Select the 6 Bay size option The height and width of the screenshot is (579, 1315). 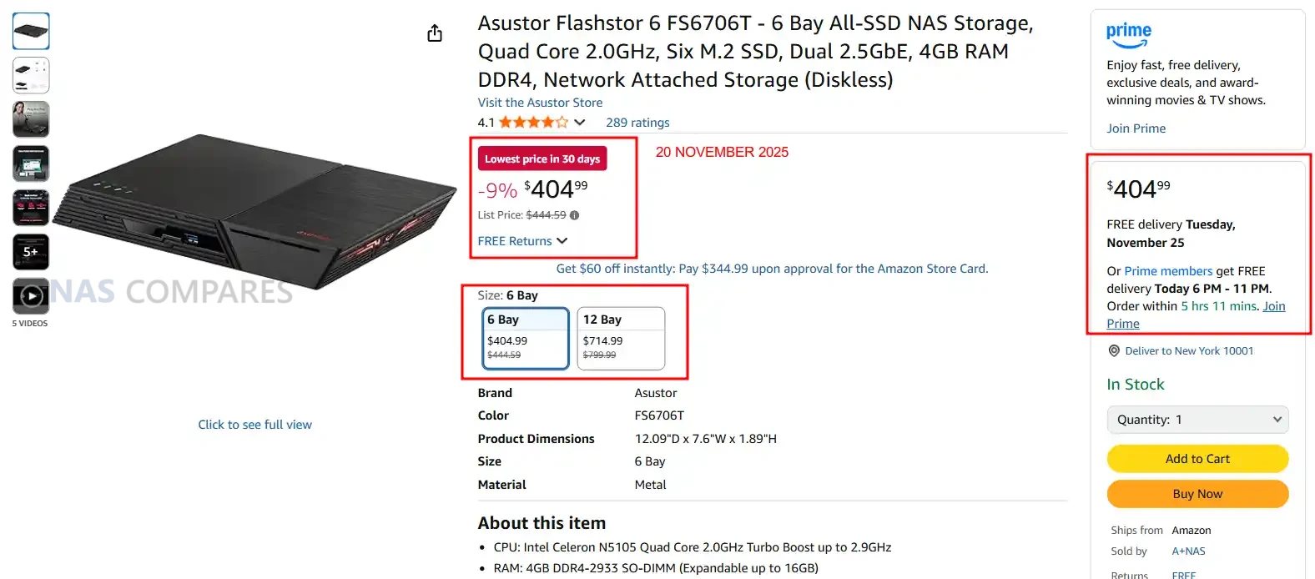coord(527,338)
